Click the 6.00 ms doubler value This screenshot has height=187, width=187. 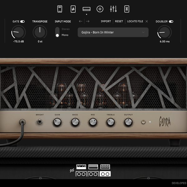pyautogui.click(x=165, y=41)
